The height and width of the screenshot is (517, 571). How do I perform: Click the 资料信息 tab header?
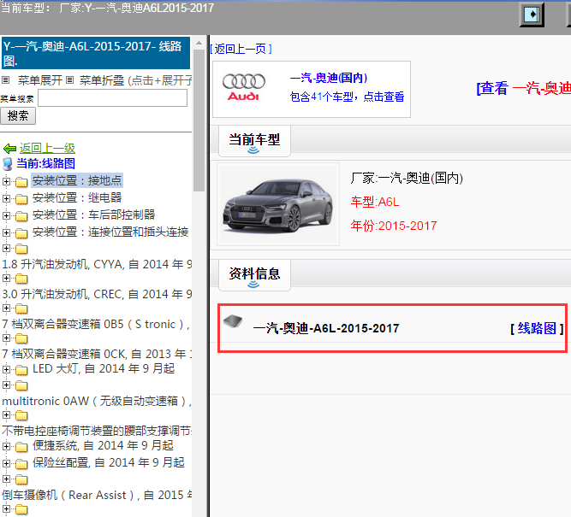tap(254, 274)
